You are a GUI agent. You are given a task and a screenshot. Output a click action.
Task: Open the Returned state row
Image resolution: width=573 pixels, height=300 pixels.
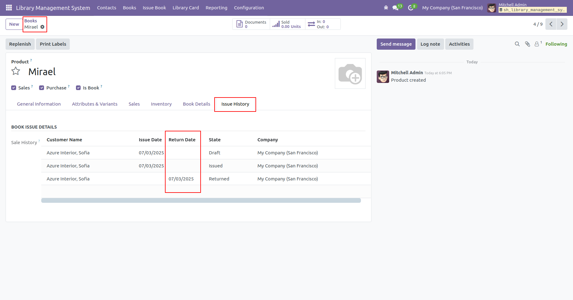[206, 179]
